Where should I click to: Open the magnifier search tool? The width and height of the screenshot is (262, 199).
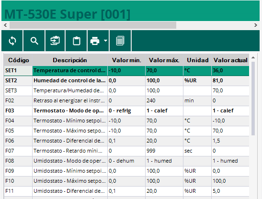point(34,41)
